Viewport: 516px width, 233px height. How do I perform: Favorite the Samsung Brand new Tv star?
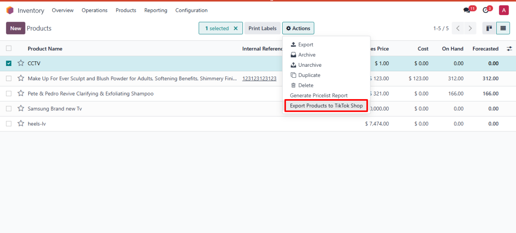pyautogui.click(x=21, y=109)
